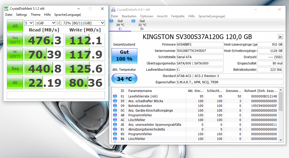Click status icon of Löschfehler B6 row

click(x=115, y=139)
